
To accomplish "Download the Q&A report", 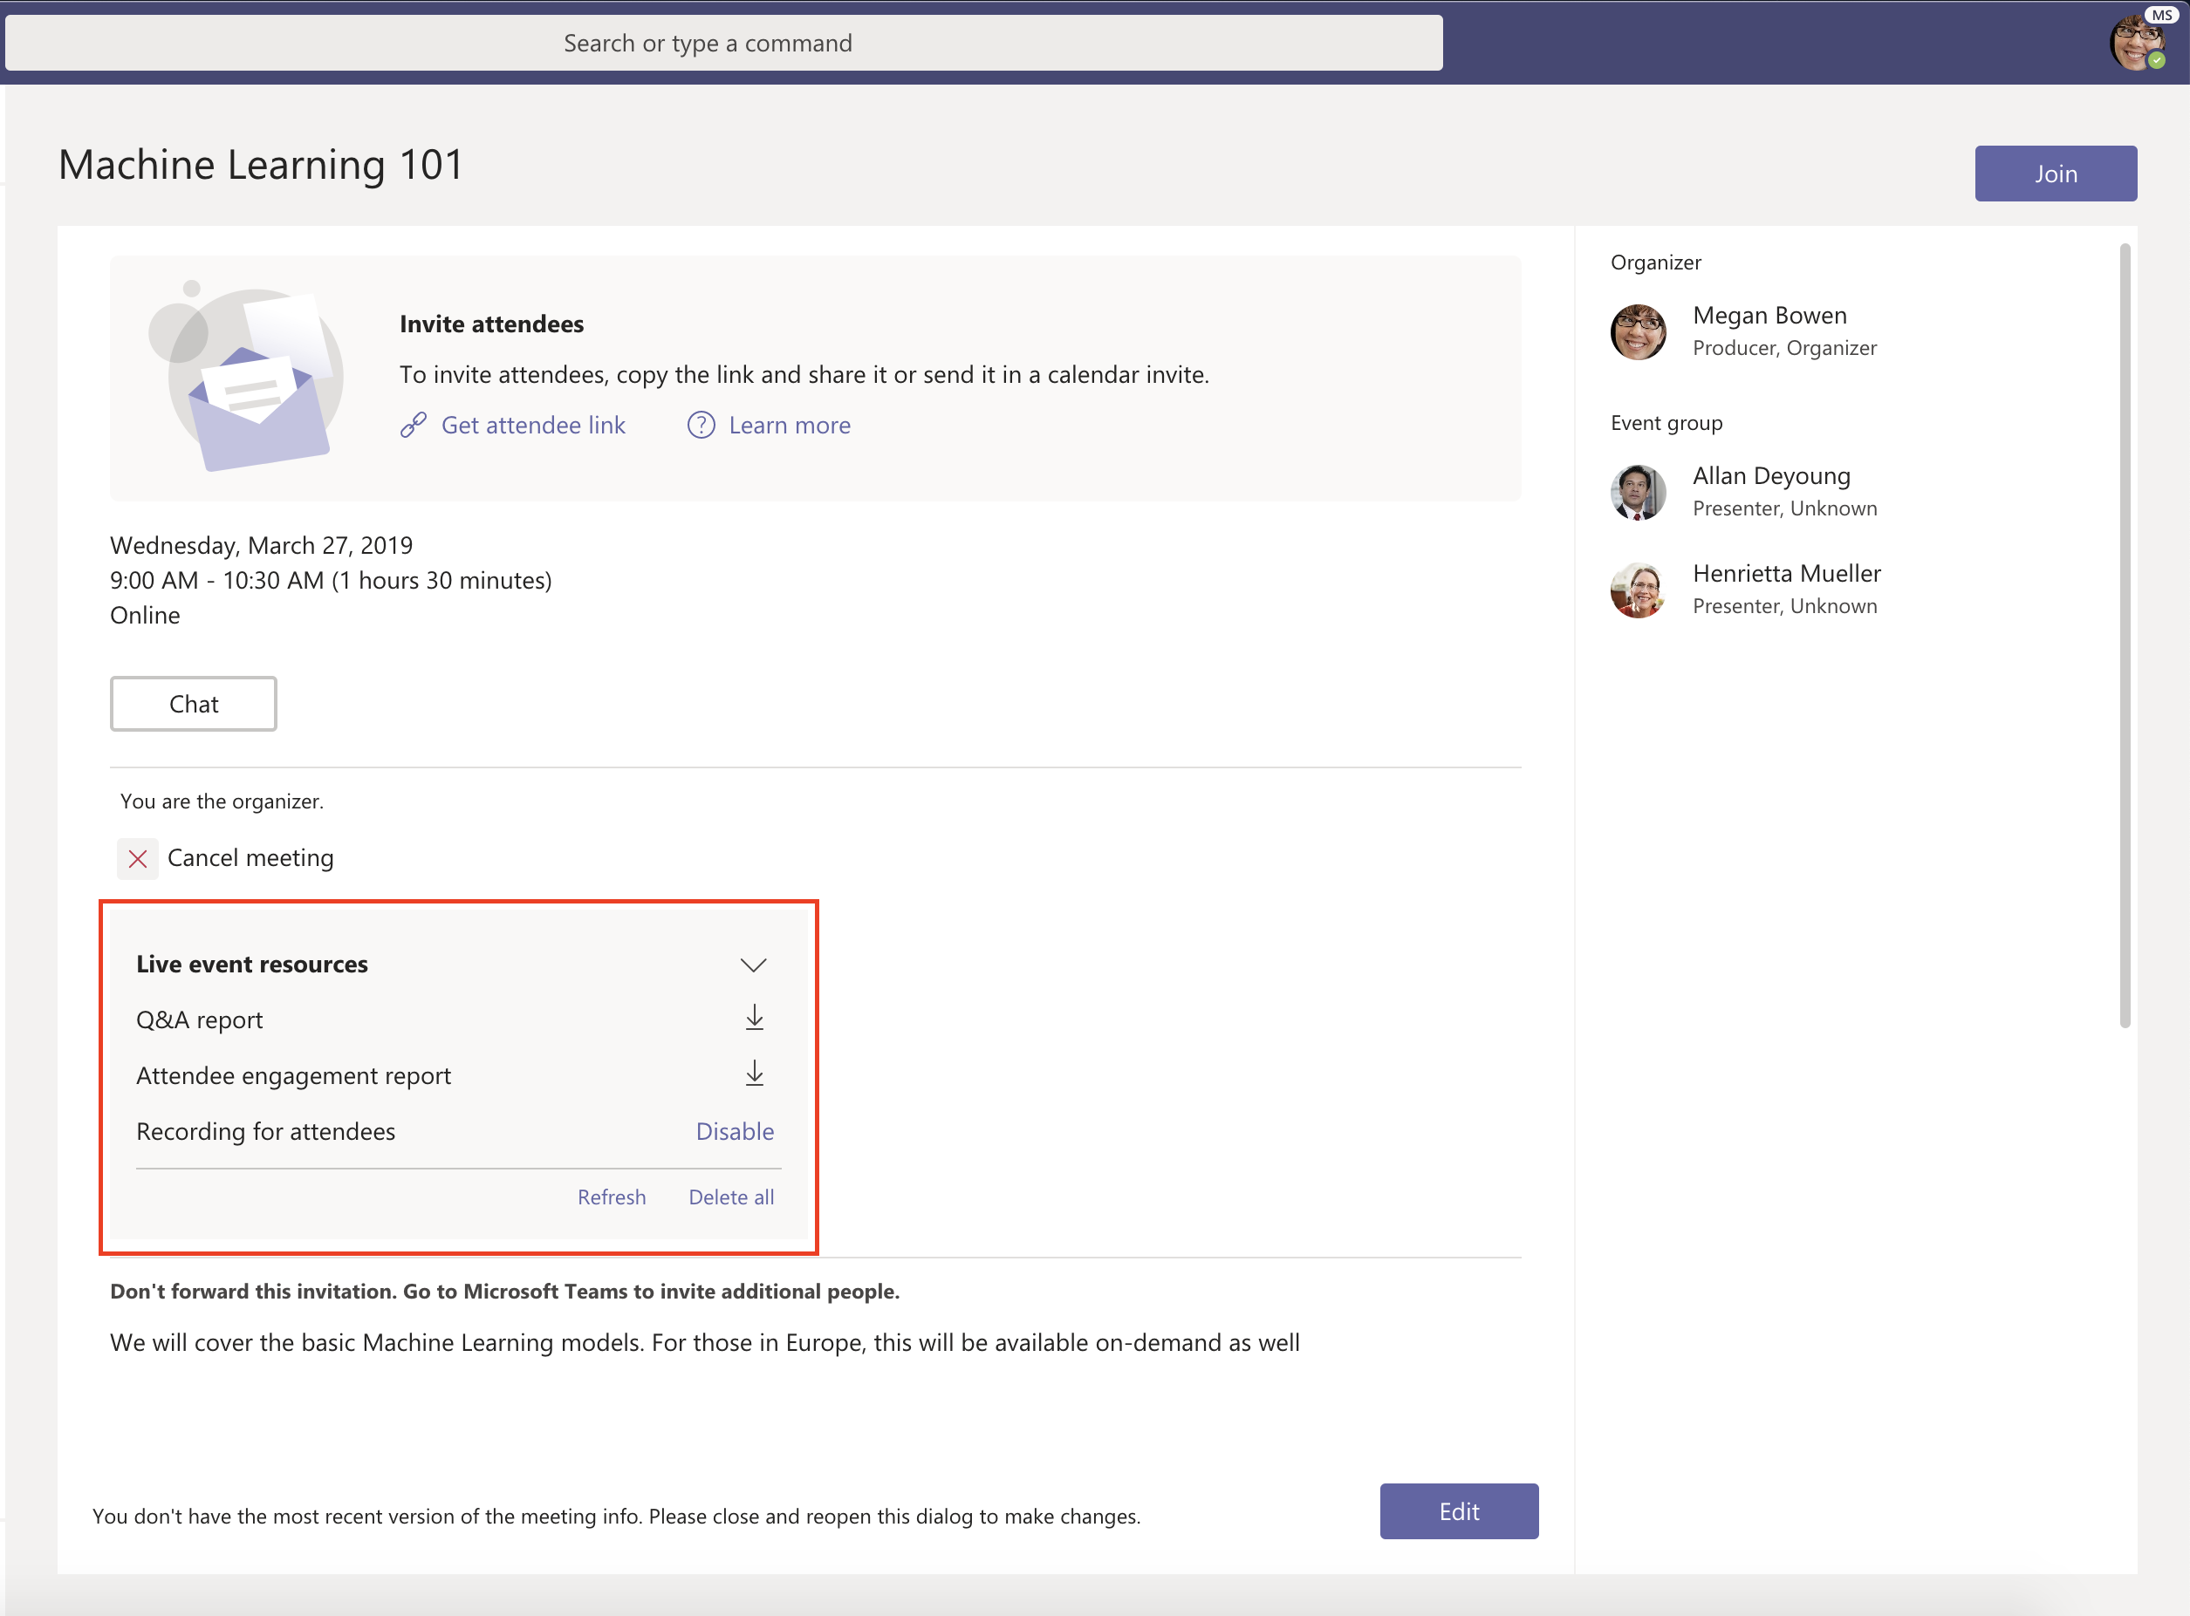I will [755, 1018].
